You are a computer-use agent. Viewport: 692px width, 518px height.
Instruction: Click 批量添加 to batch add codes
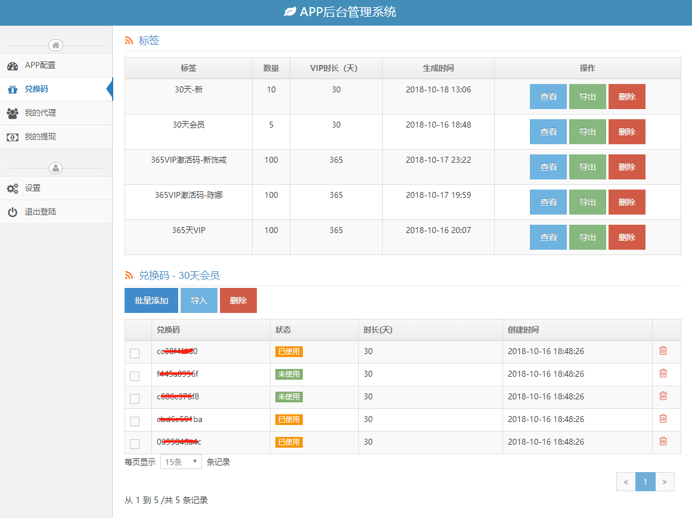click(x=151, y=300)
